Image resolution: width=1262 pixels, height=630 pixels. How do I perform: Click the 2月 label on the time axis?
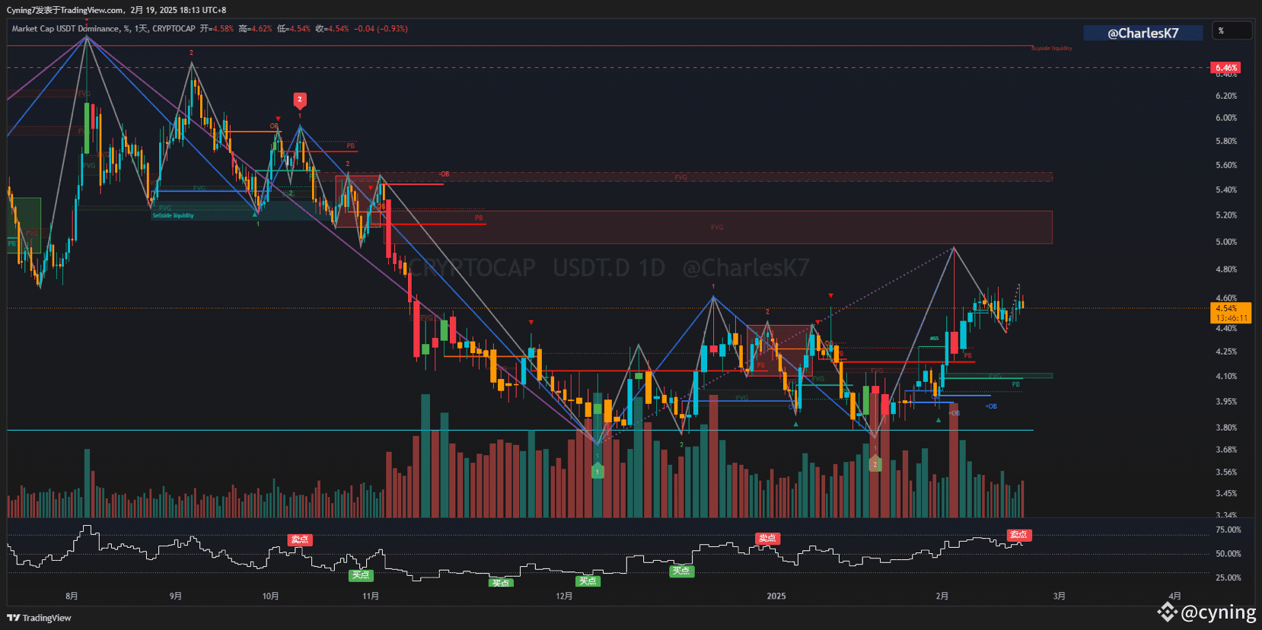942,596
